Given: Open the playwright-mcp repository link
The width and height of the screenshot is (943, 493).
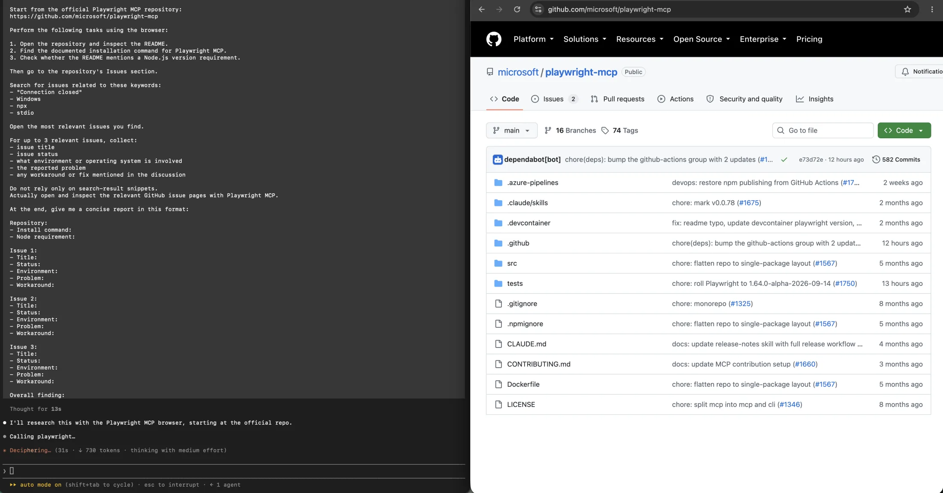Looking at the screenshot, I should tap(581, 72).
